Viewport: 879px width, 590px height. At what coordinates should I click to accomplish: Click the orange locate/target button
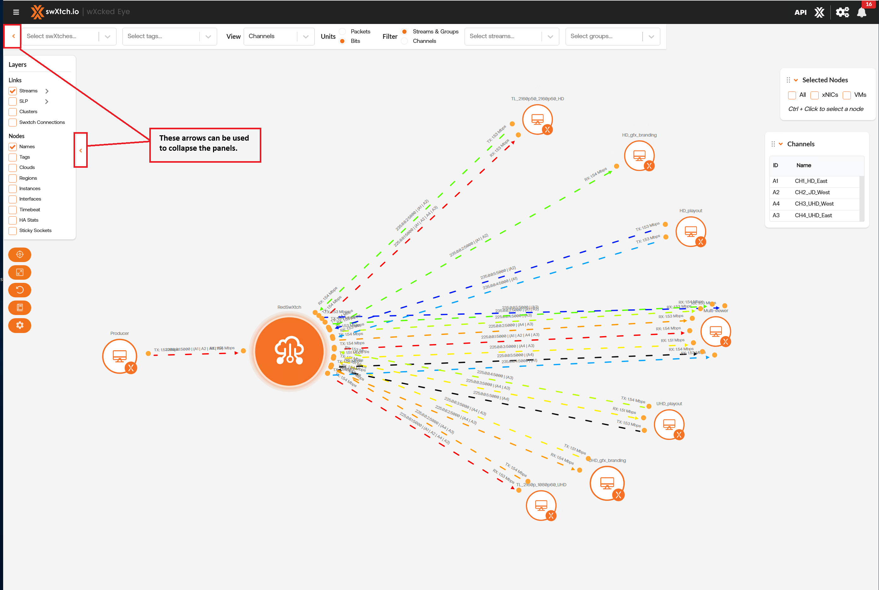20,255
